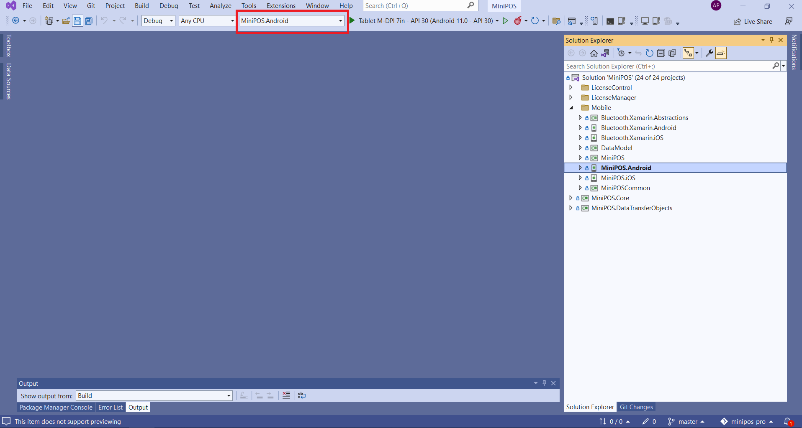Toggle the Track Active Item view icon
The height and width of the screenshot is (428, 802).
pyautogui.click(x=688, y=53)
